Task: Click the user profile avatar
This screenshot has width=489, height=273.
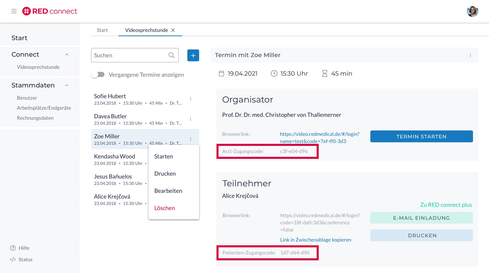Action: coord(472,11)
